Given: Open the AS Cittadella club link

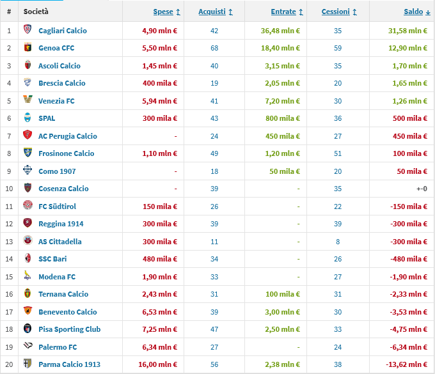Looking at the screenshot, I should [60, 242].
